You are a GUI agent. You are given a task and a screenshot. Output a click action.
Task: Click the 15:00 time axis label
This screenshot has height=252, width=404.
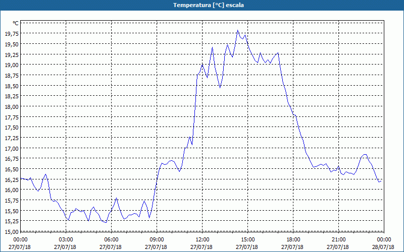coord(247,240)
